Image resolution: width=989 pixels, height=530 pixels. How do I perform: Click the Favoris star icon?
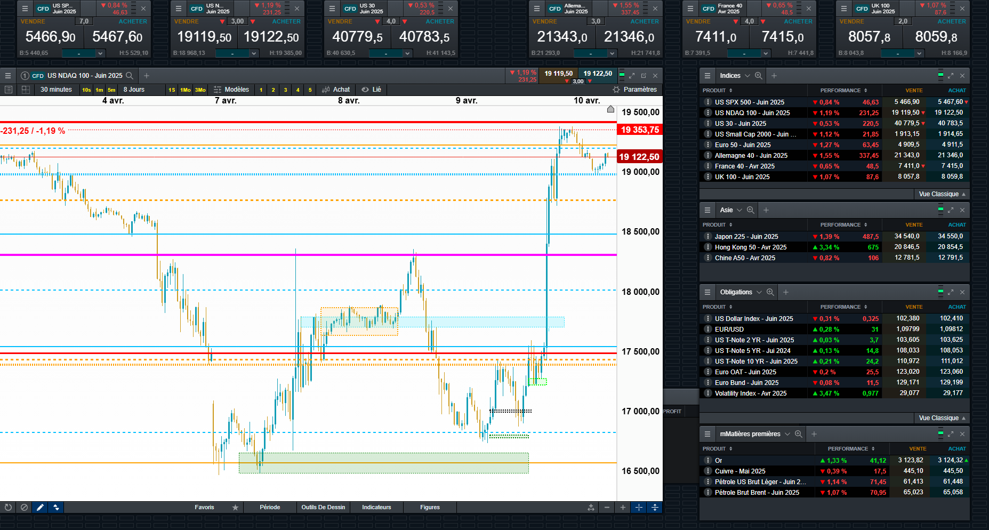click(235, 508)
